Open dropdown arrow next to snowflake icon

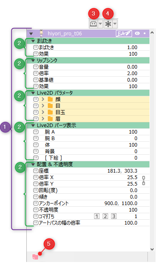(x=115, y=24)
